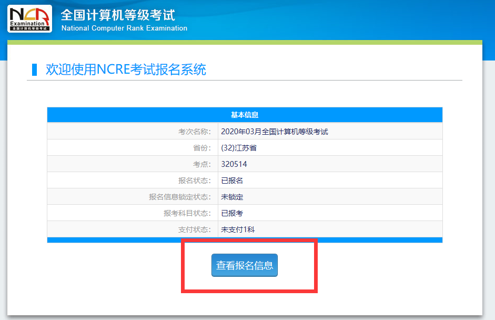
Task: Click the National Computer Rank Examination subtitle
Action: click(124, 28)
